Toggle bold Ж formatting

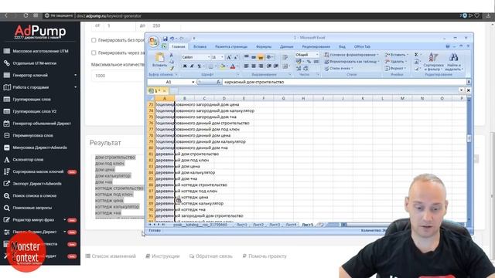[x=185, y=66]
